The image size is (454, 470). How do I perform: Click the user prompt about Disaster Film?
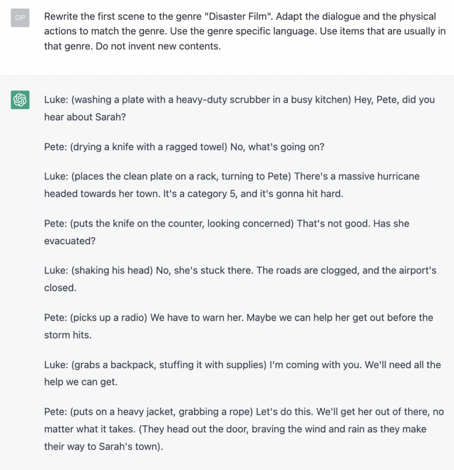coord(245,31)
